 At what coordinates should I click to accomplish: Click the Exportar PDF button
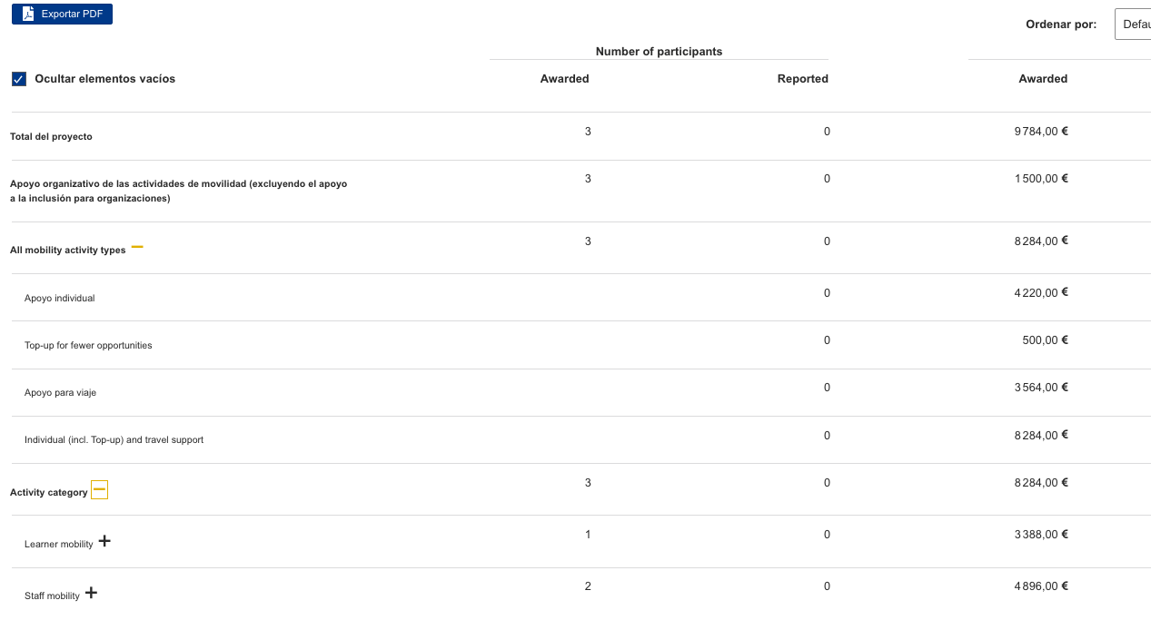point(62,15)
